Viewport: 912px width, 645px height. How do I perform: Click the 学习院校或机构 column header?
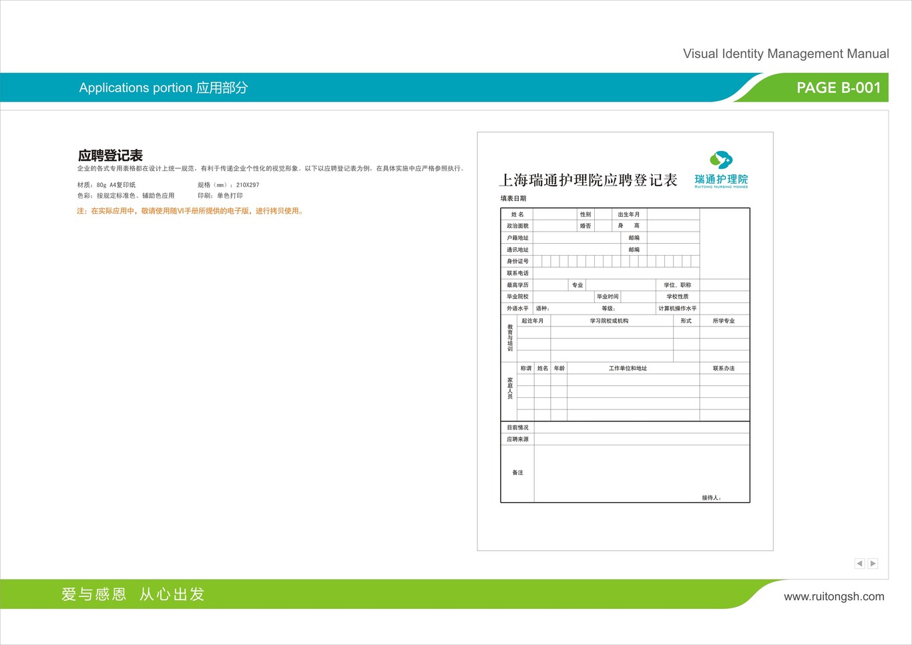(609, 321)
